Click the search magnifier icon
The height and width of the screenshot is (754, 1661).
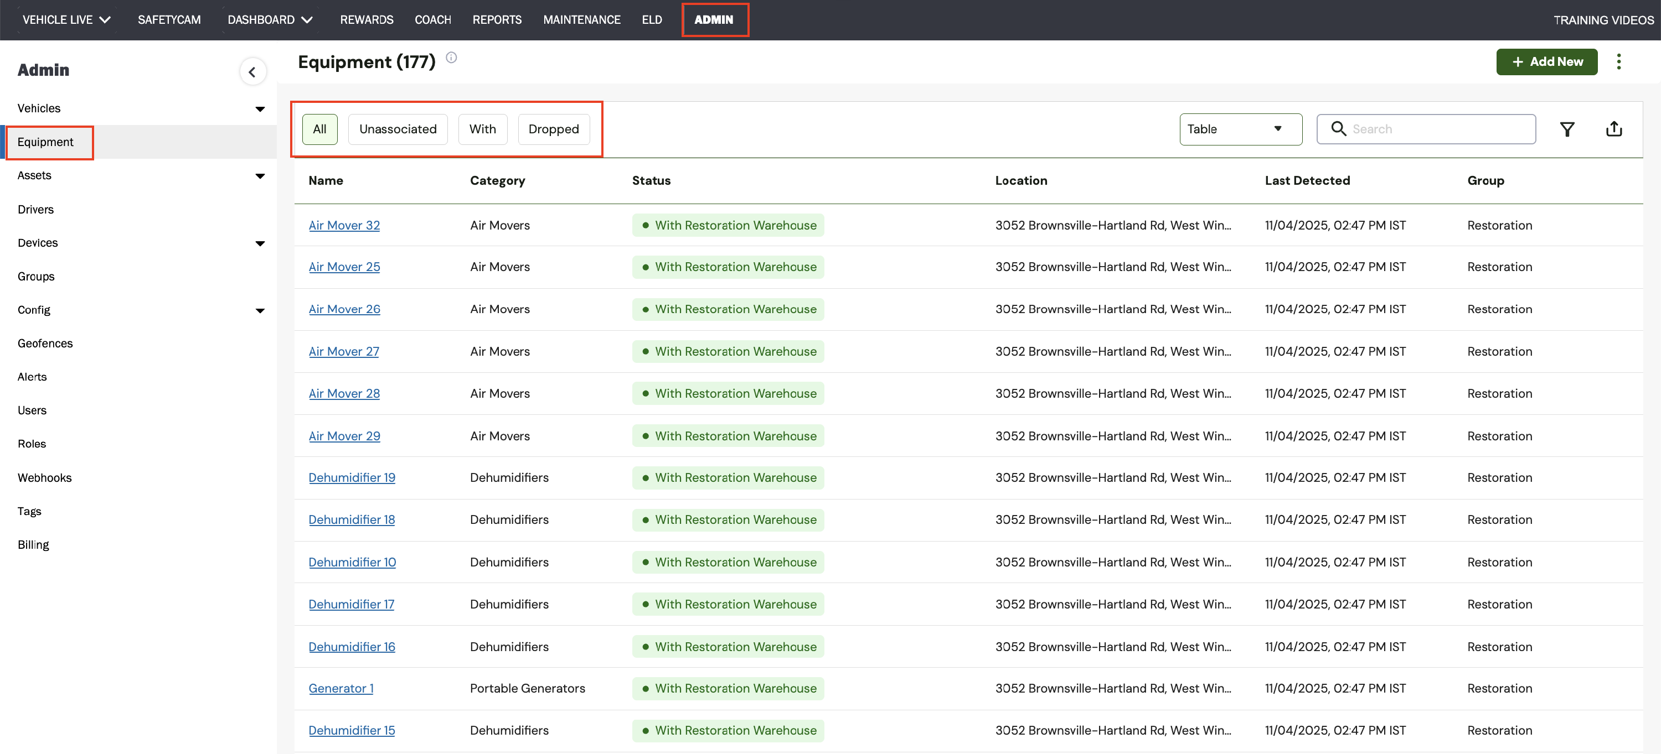tap(1338, 129)
